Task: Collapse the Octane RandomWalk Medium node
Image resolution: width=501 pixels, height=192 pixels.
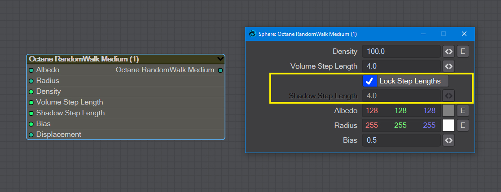Action: click(220, 59)
